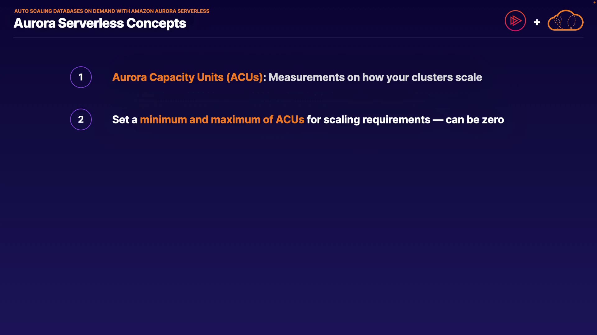Click 'minimum and maximum of ACUs' orange text
Screen dimensions: 597x335
(x=222, y=119)
